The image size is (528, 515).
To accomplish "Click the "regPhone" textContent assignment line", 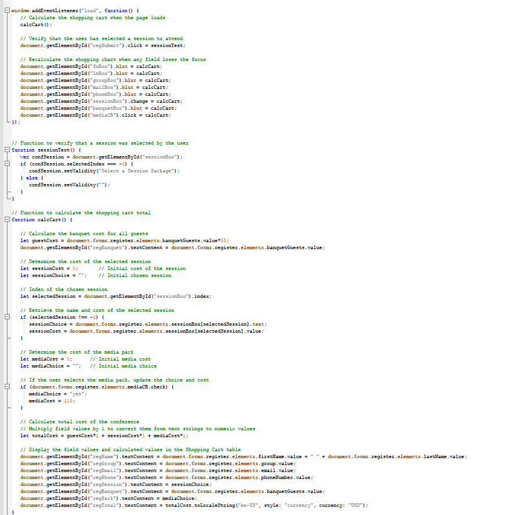I will [167, 478].
